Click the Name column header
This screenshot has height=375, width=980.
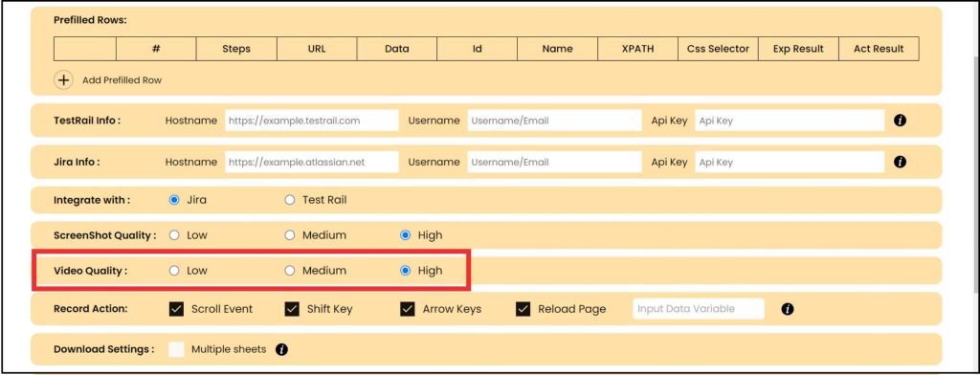click(558, 49)
